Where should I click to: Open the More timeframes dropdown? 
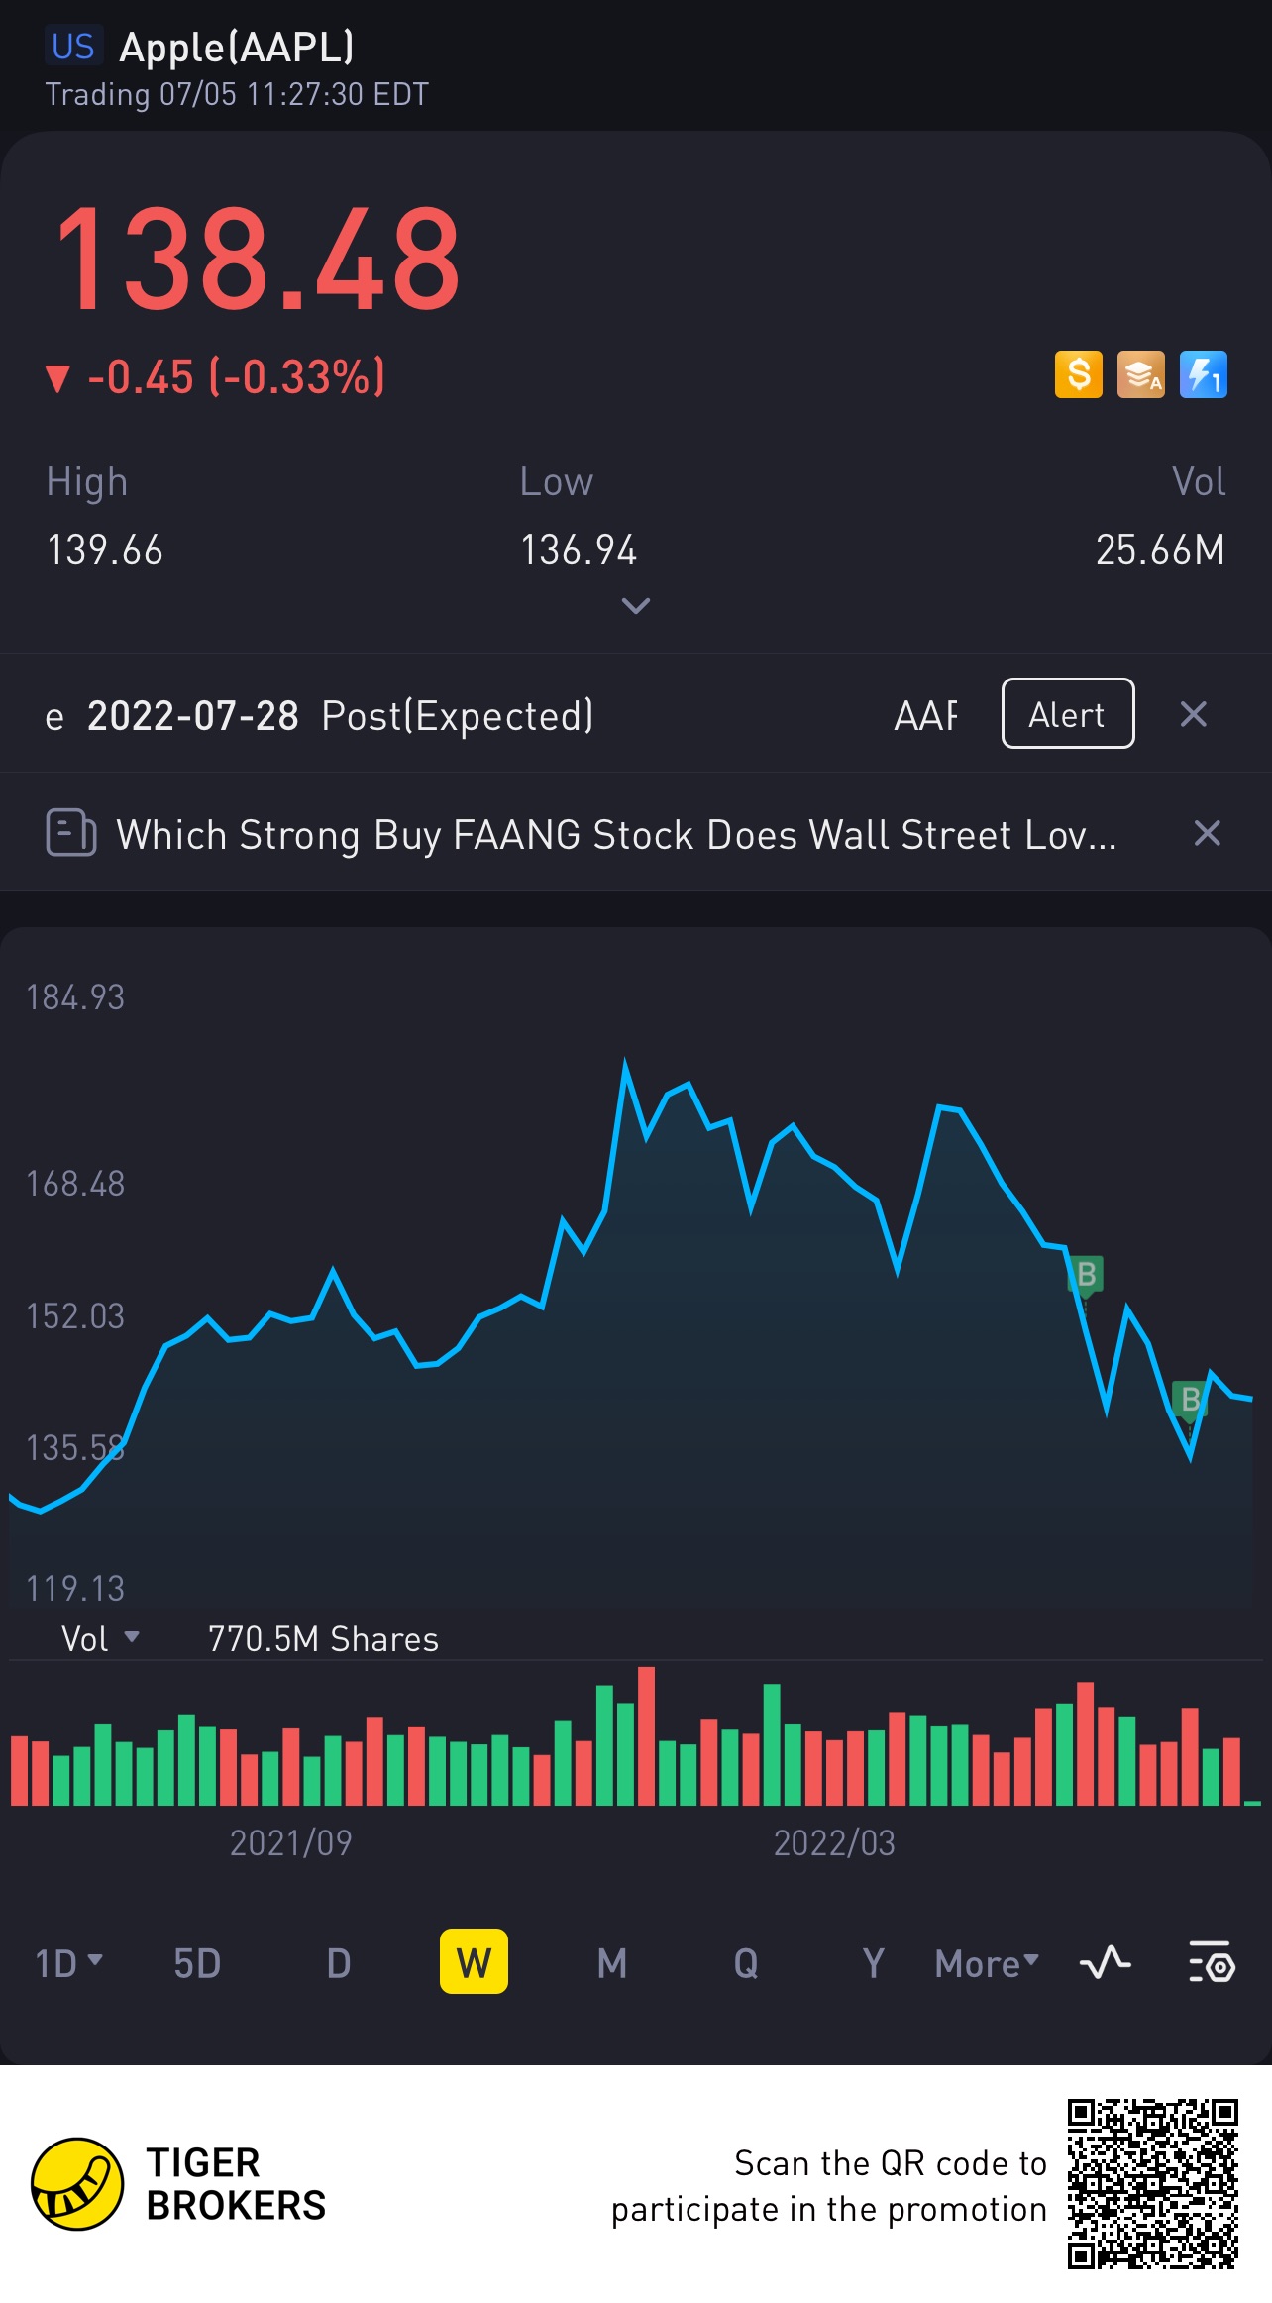click(x=987, y=1962)
